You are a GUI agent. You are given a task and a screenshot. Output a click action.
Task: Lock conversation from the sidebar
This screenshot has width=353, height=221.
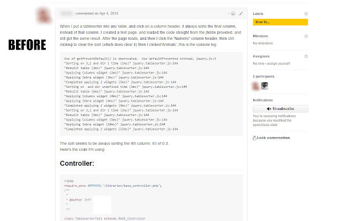tap(271, 138)
